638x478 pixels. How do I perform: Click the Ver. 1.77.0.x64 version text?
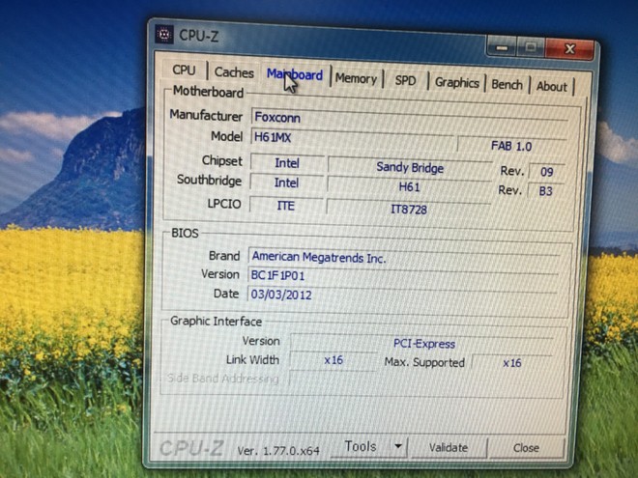(278, 450)
